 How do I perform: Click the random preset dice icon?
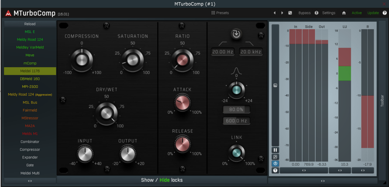click(290, 13)
